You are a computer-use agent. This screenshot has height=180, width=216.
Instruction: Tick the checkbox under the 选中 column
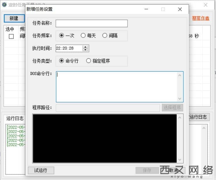pyautogui.click(x=11, y=36)
